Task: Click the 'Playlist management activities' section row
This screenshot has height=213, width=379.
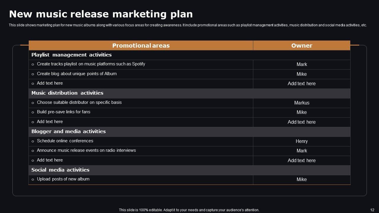Action: tap(72, 55)
